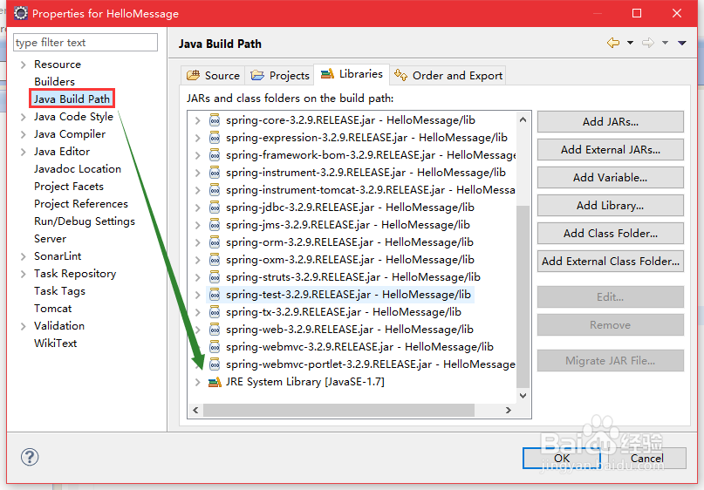704x490 pixels.
Task: Click the spring-expression jar icon
Action: click(x=215, y=138)
